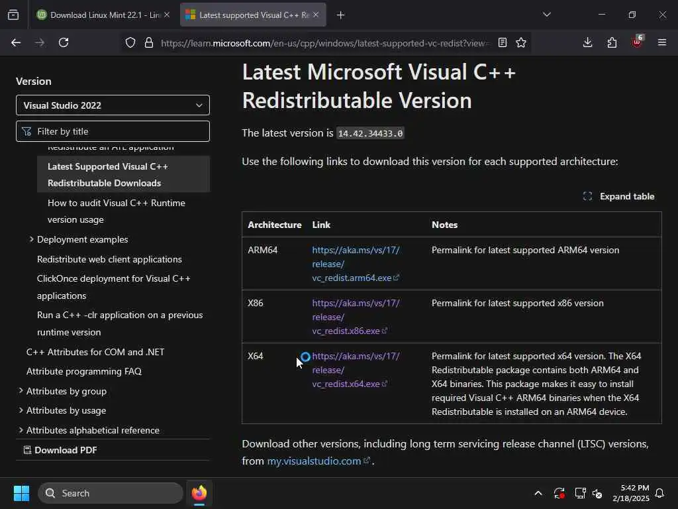The image size is (678, 509).
Task: Click the learn.microsoft.com URL address bar
Action: (x=324, y=43)
